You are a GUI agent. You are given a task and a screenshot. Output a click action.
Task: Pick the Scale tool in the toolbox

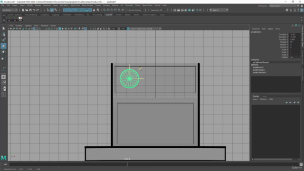coord(3,58)
